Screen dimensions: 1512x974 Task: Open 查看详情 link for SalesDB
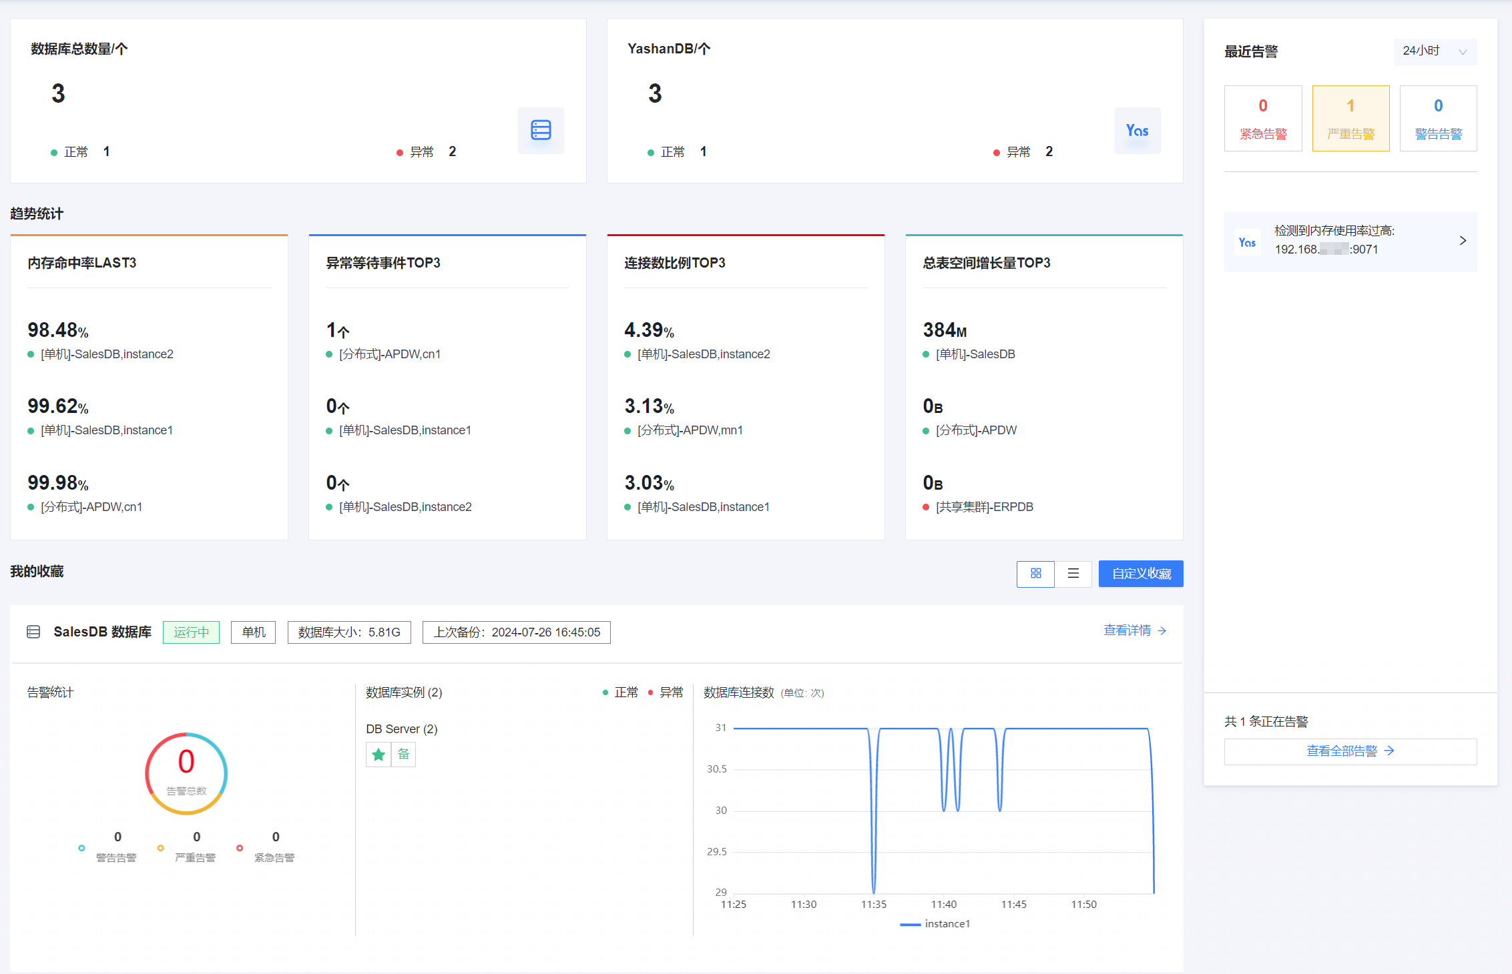(1135, 630)
